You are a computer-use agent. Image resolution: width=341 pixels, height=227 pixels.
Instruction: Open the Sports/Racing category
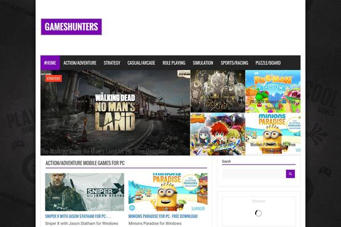(234, 63)
